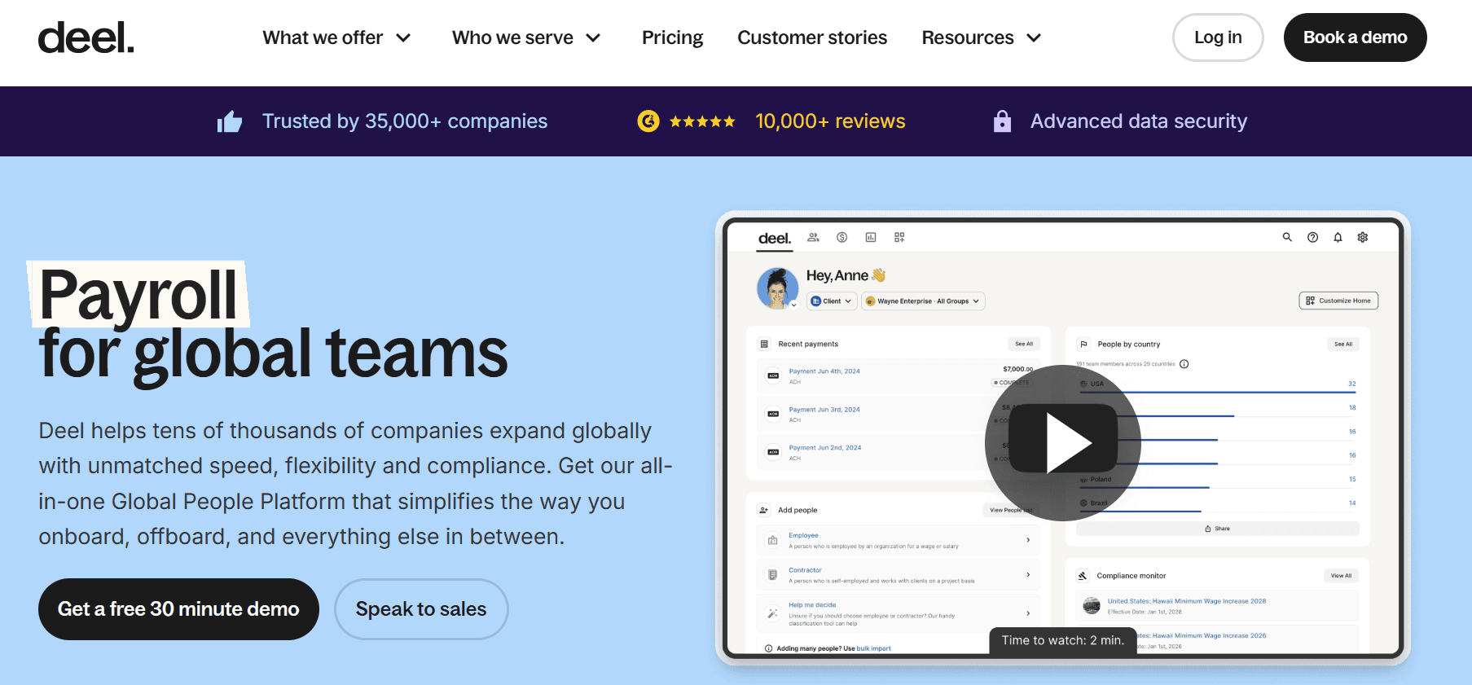
Task: Click the info icon beside team members count
Action: tap(1184, 364)
